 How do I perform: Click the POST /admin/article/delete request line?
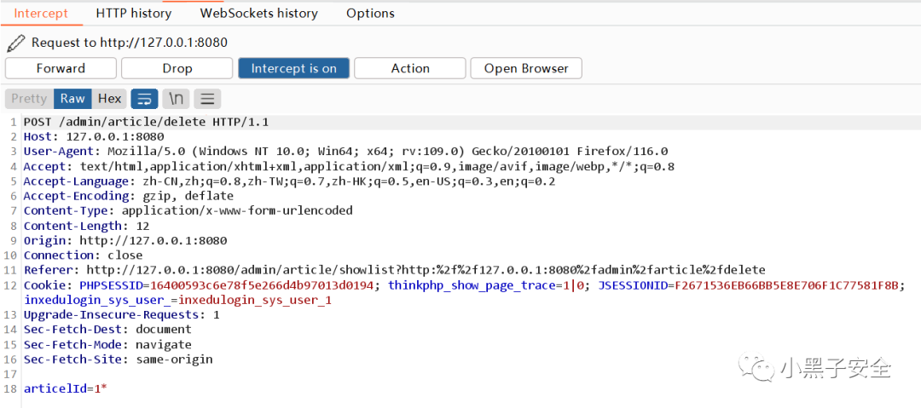[146, 122]
